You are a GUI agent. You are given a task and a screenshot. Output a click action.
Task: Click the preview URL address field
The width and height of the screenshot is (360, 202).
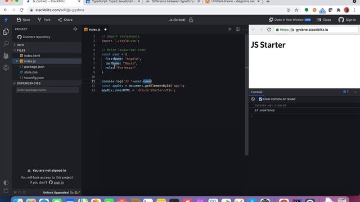click(x=316, y=30)
